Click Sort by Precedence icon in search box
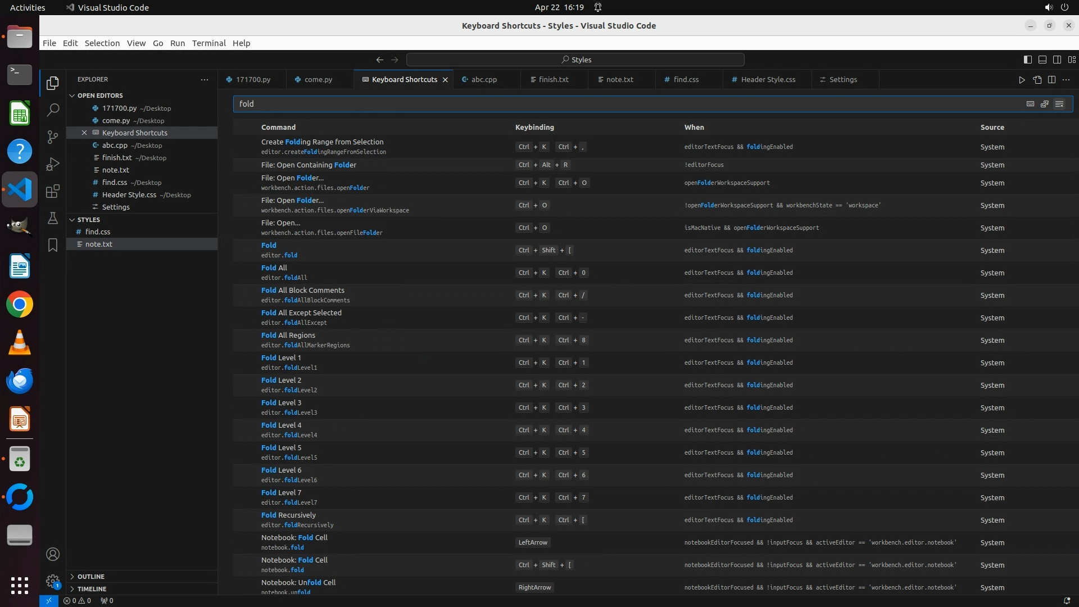Image resolution: width=1079 pixels, height=607 pixels. click(x=1045, y=104)
